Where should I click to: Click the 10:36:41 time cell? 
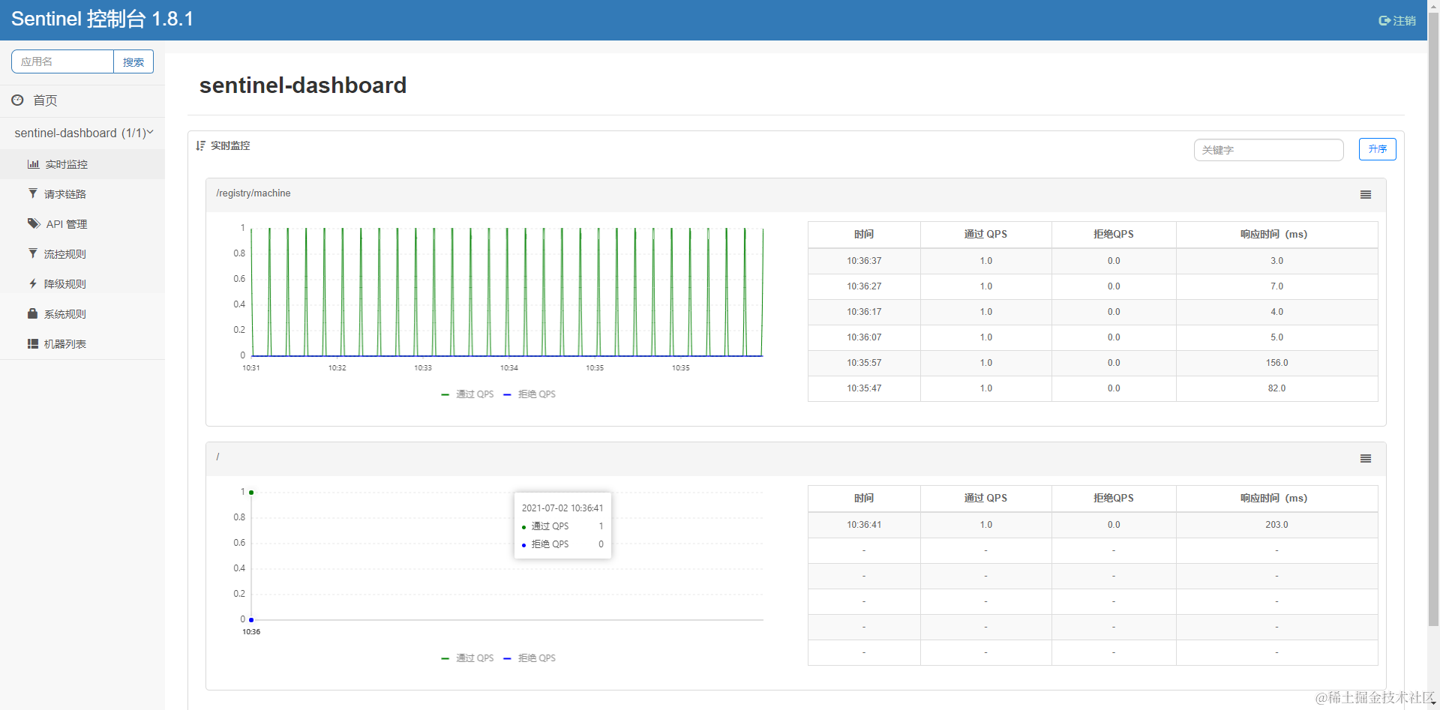(x=864, y=525)
